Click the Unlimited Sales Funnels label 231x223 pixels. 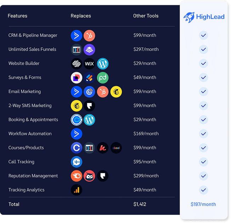[32, 49]
